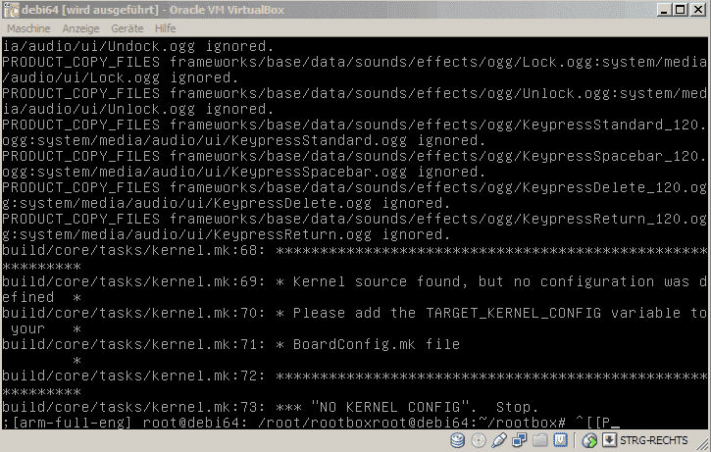Viewport: 711px width, 452px height.
Task: Open the Anzeige menu
Action: tap(80, 28)
